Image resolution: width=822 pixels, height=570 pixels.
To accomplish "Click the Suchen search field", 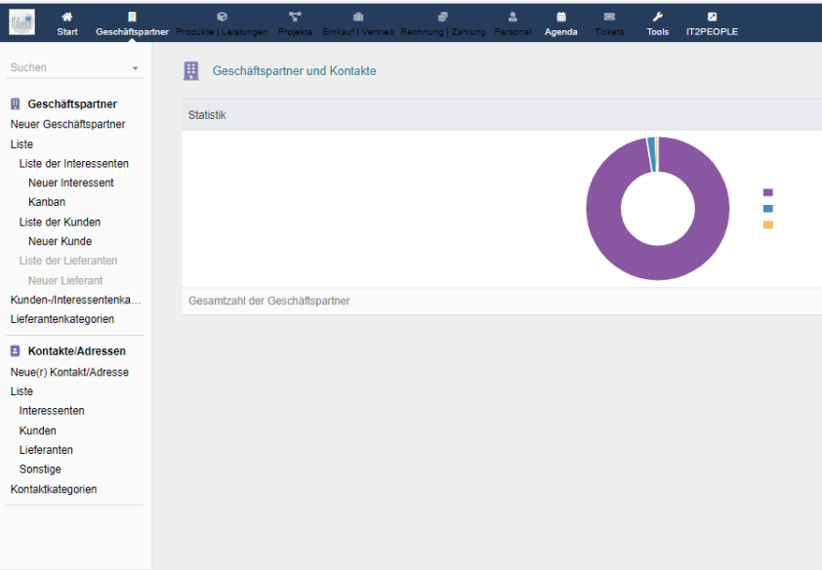I will coord(66,68).
